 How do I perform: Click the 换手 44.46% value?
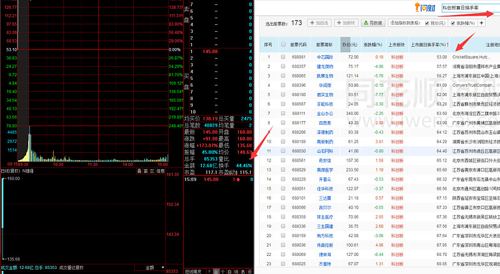click(244, 165)
